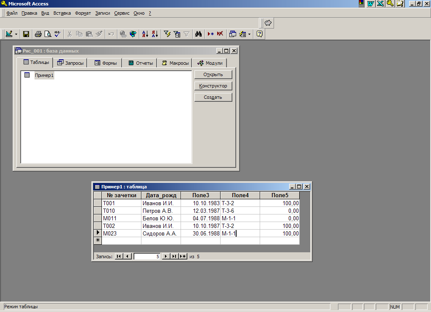Image resolution: width=431 pixels, height=312 pixels.
Task: Open the Сервис menu
Action: 122,13
